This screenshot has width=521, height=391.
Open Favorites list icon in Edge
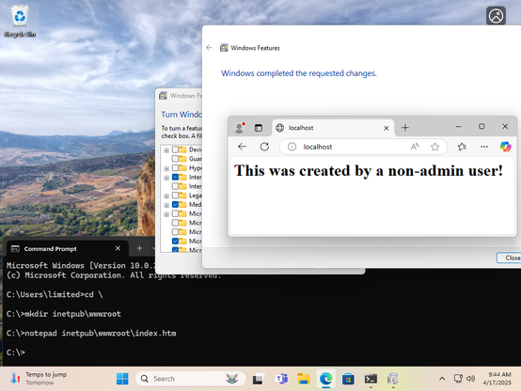point(462,147)
